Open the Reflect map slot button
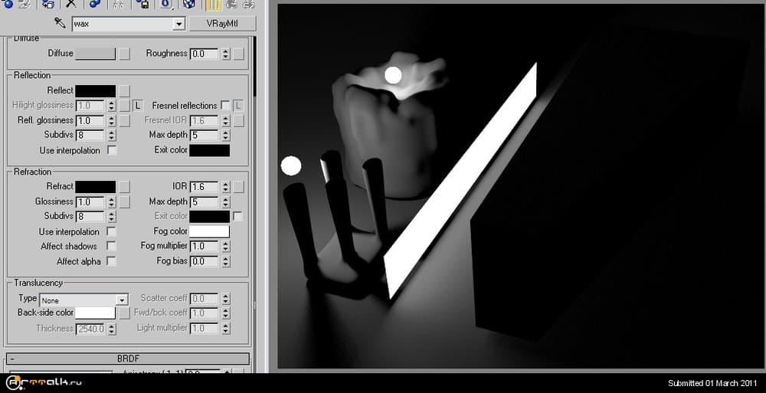Screen dimensions: 766x393 pos(125,90)
